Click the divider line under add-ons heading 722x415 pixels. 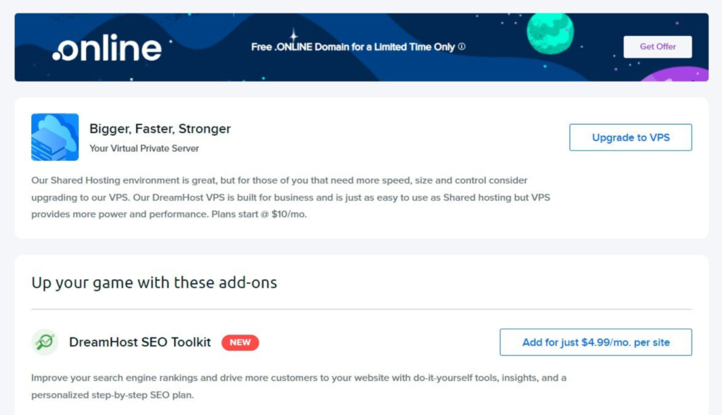[362, 309]
